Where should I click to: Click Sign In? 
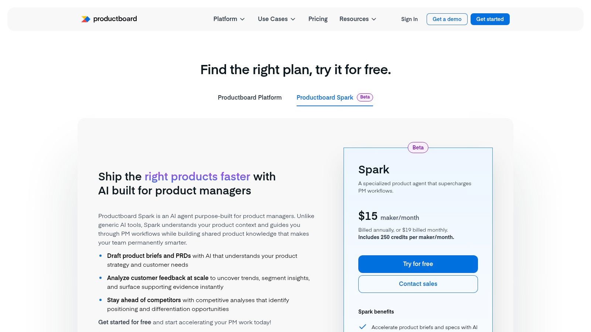click(409, 19)
